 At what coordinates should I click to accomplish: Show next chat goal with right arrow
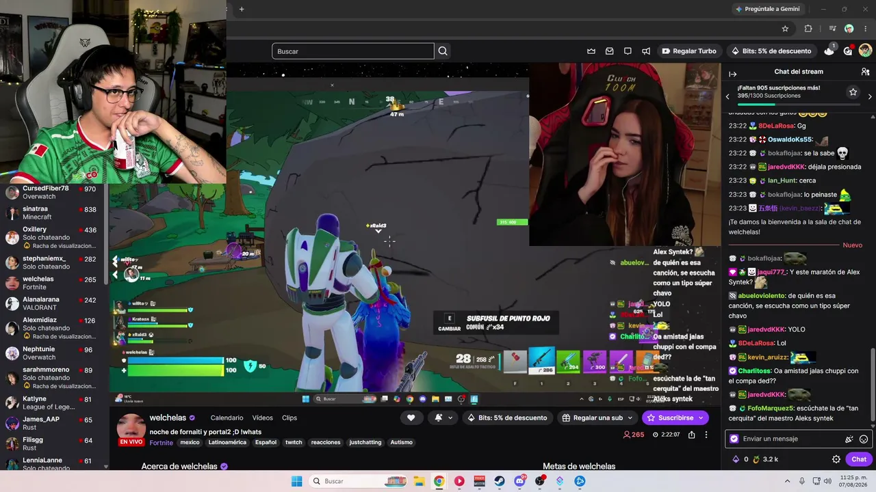(870, 96)
